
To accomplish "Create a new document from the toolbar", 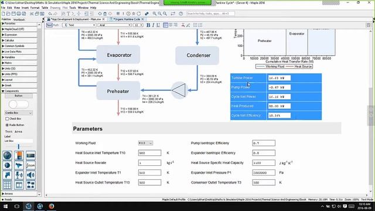I will tap(3, 13).
